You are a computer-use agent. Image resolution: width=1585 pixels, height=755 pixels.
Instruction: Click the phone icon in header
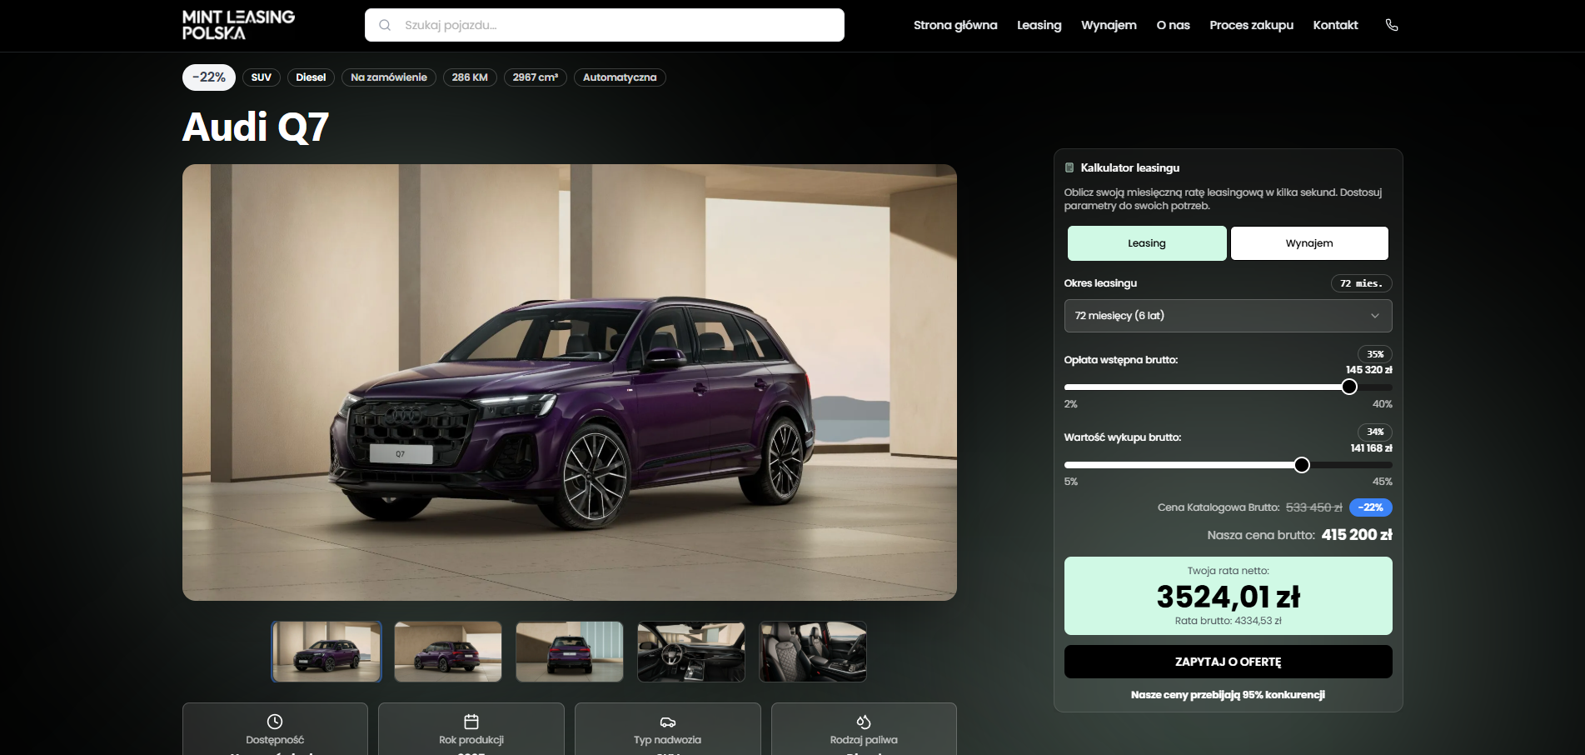[1392, 25]
